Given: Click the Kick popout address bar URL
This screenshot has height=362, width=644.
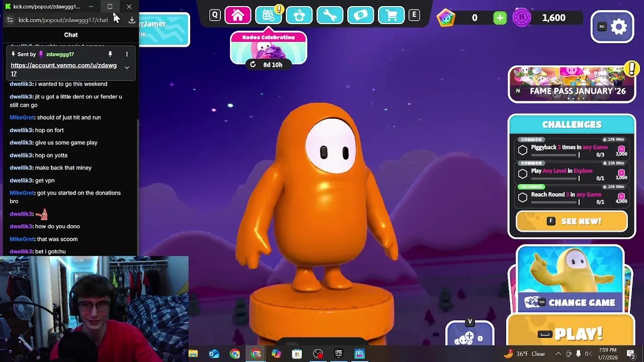Looking at the screenshot, I should 63,20.
